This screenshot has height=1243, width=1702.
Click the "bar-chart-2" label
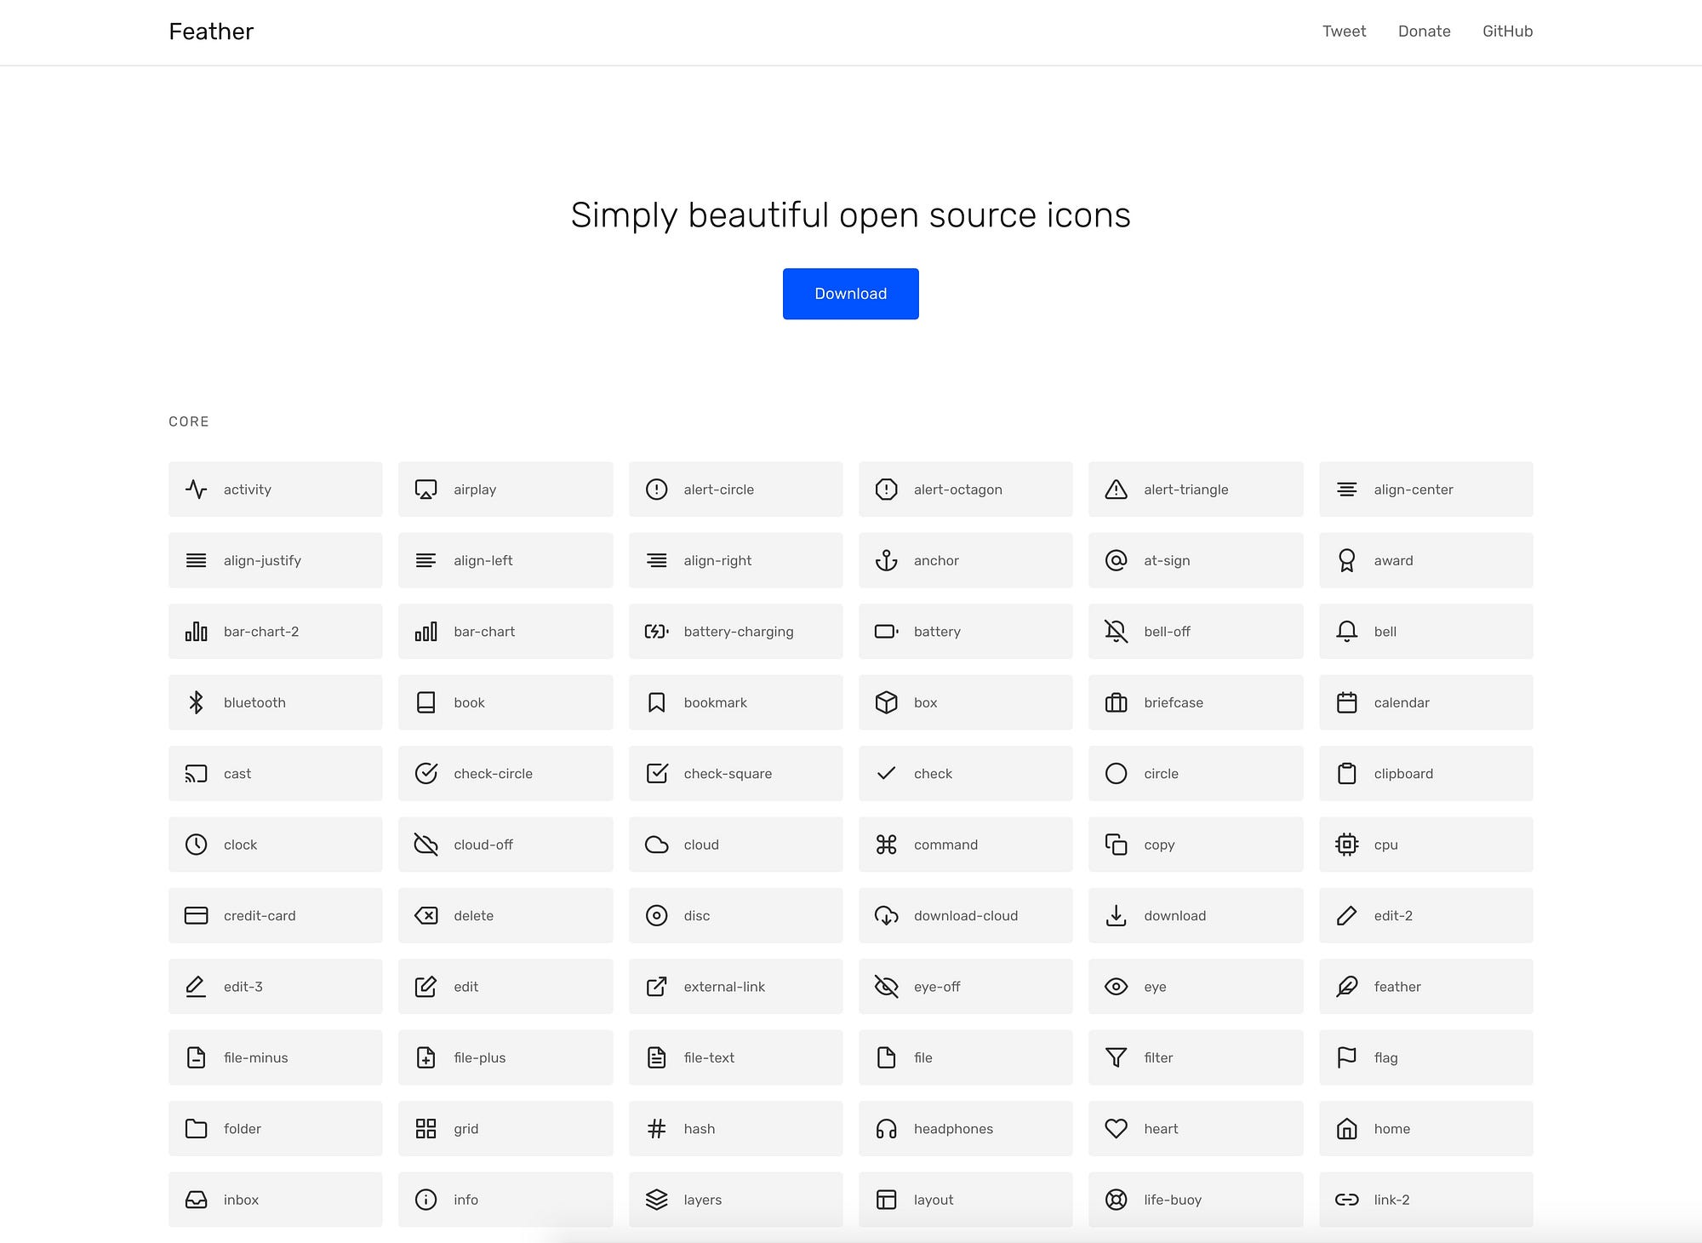(261, 632)
